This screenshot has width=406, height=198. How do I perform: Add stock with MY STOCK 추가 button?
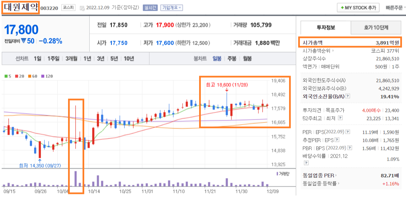coord(358,7)
